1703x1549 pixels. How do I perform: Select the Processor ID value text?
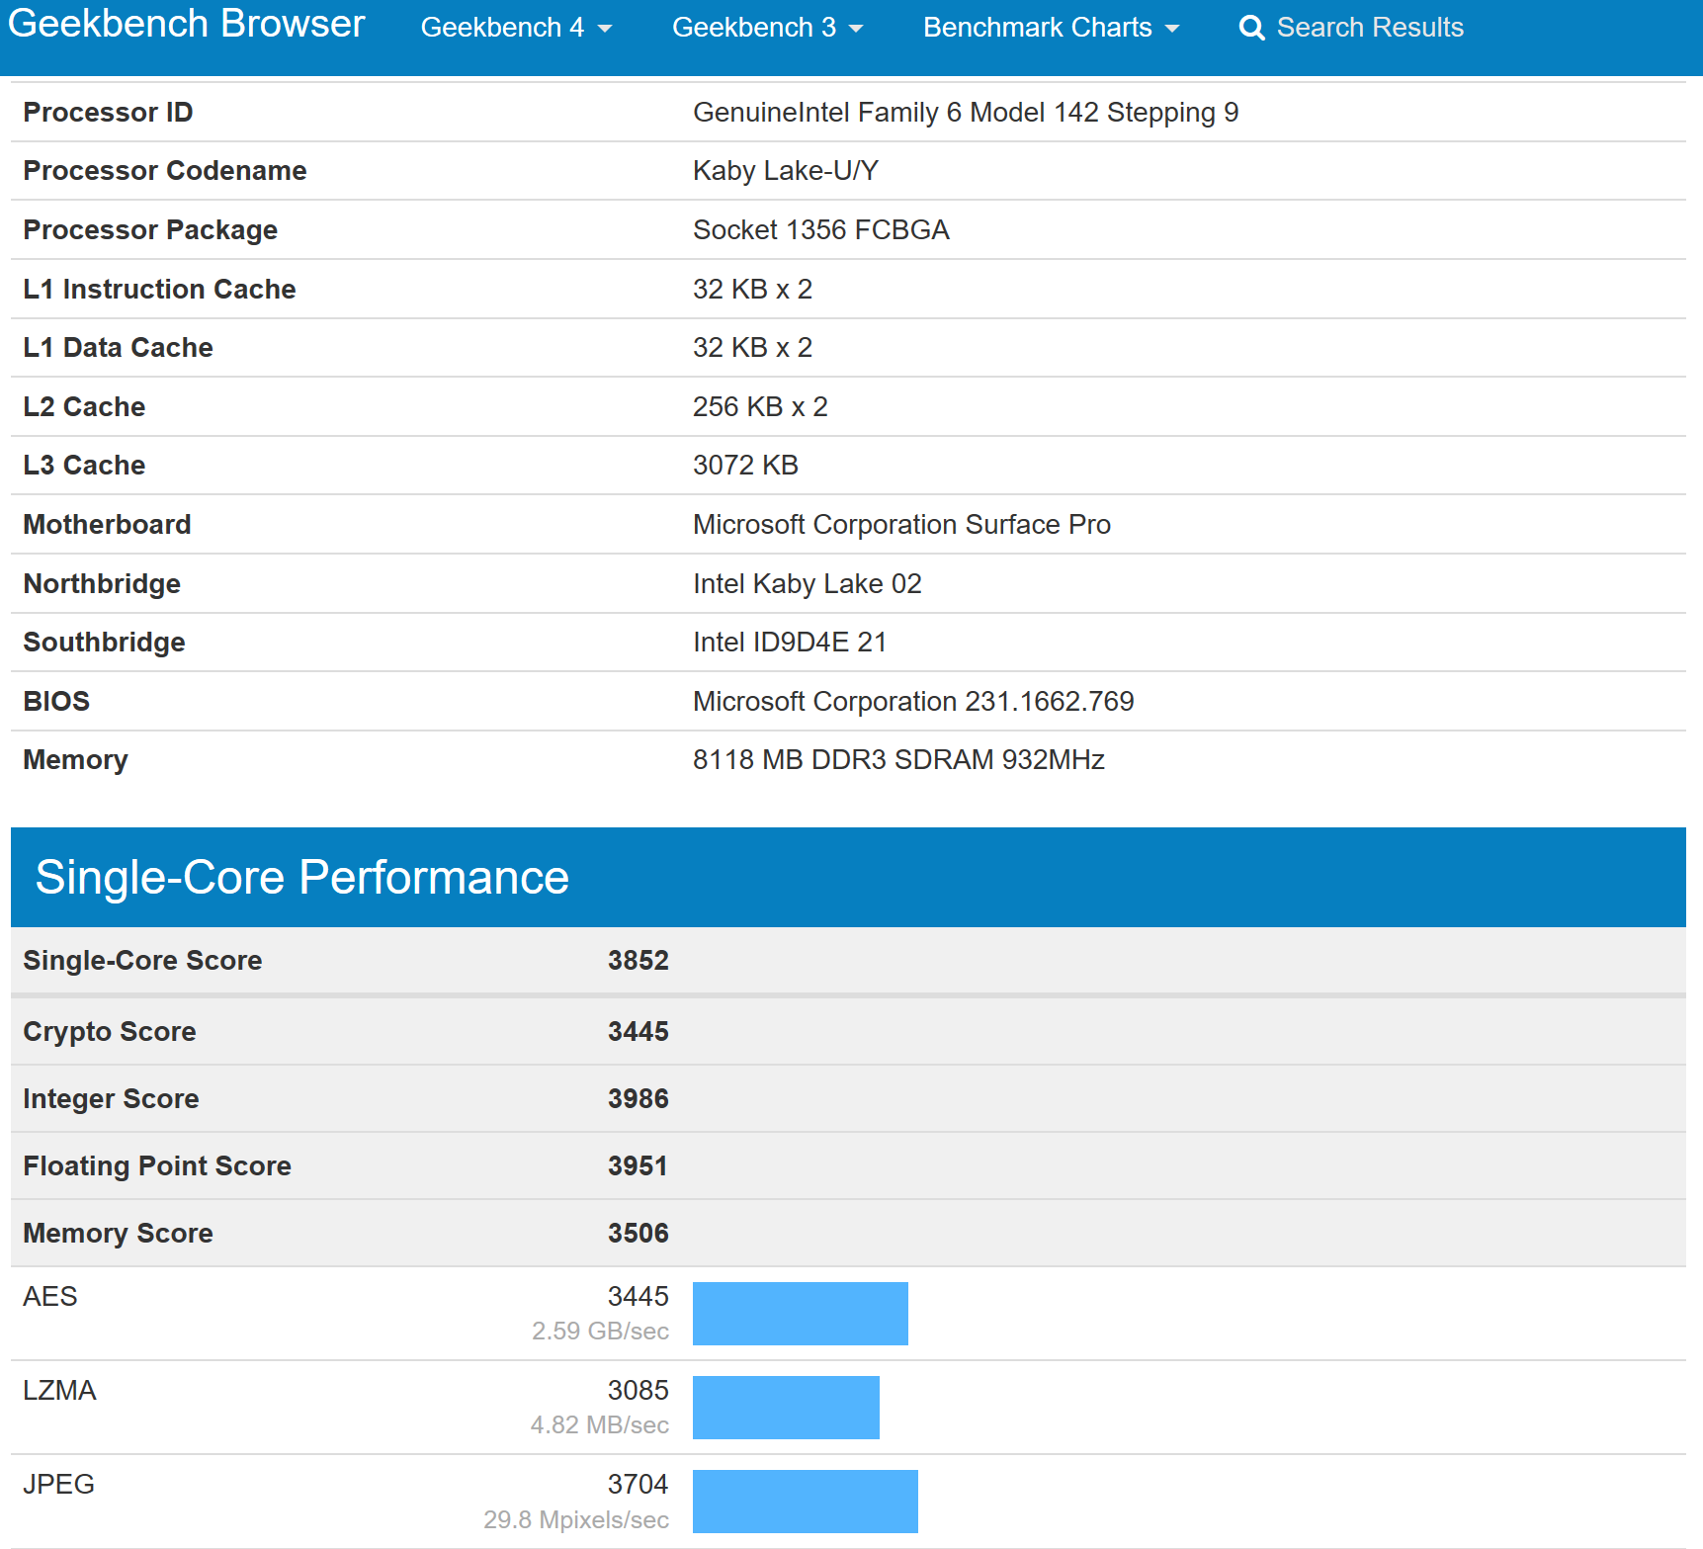(966, 113)
